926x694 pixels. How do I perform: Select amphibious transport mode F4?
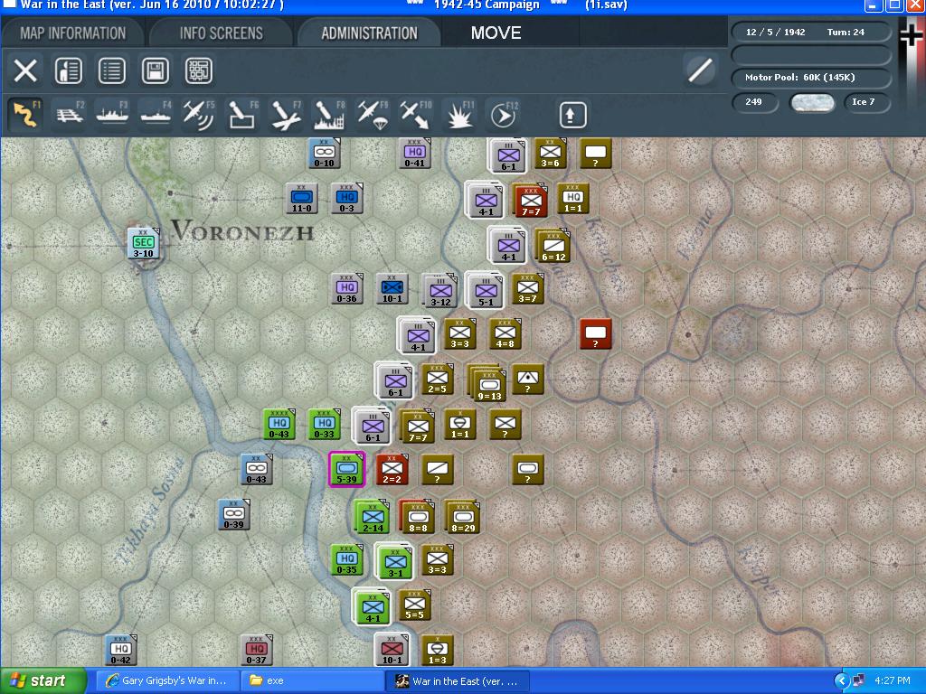[x=156, y=114]
